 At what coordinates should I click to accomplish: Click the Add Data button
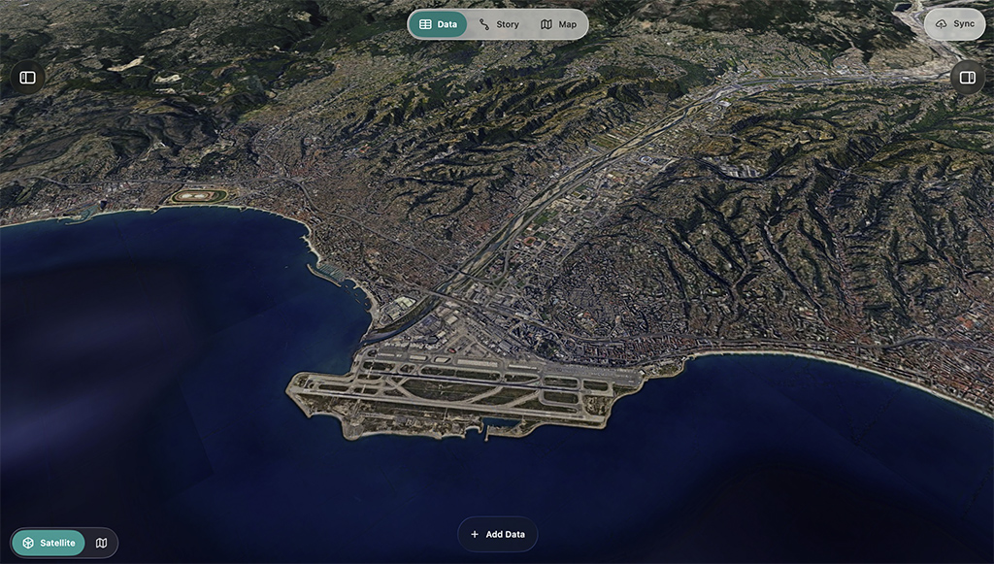(x=498, y=534)
